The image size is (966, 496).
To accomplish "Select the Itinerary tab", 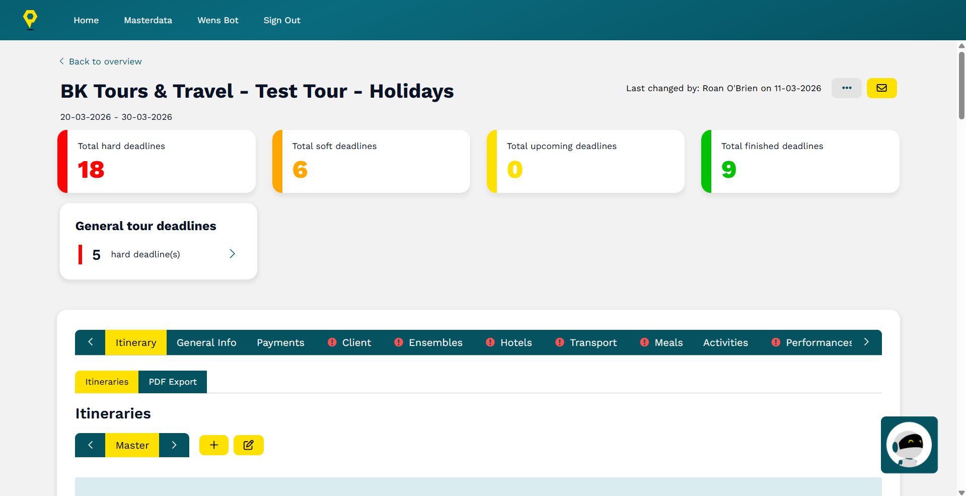I will pos(136,342).
